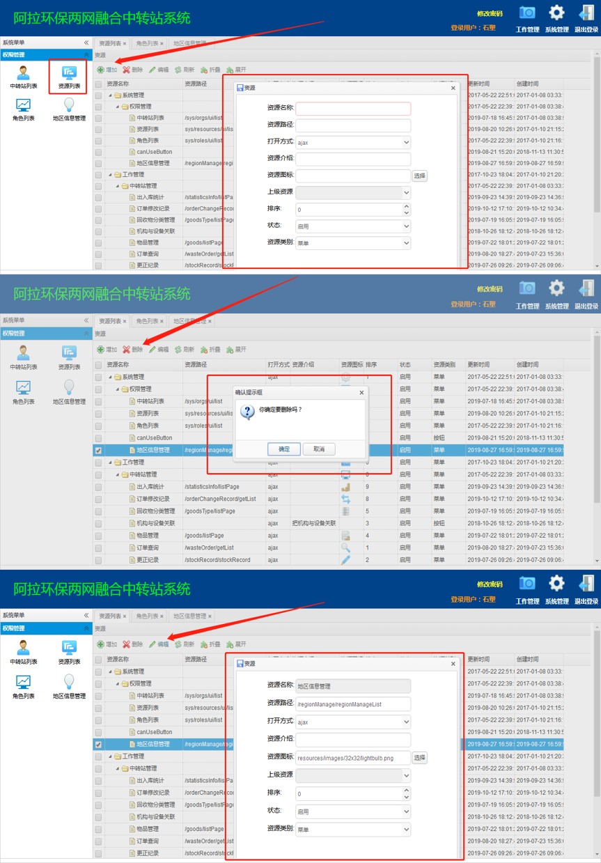Click 取消 in the delete confirmation dialog
This screenshot has width=601, height=863.
point(319,449)
